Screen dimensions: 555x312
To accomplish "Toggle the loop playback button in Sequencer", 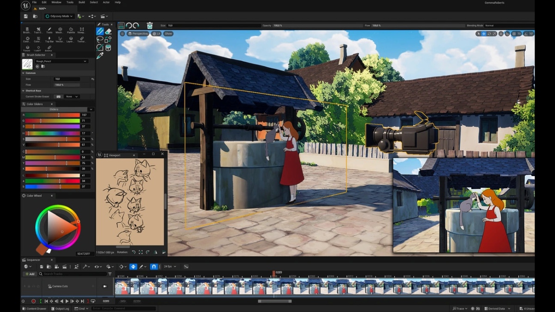I will click(93, 301).
